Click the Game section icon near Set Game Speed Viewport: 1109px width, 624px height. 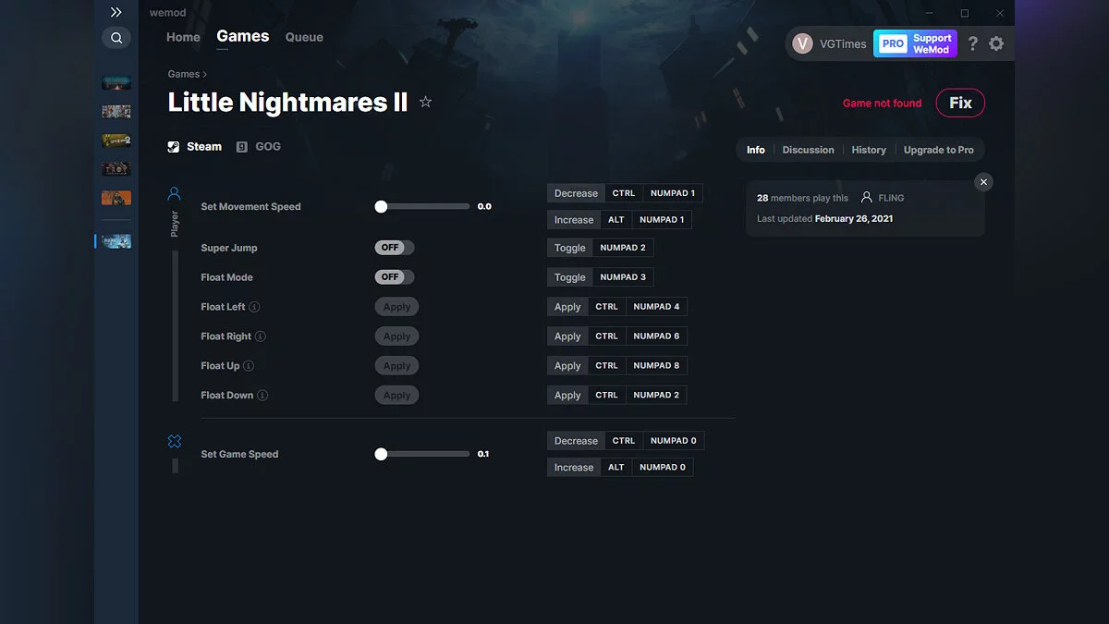pos(174,441)
